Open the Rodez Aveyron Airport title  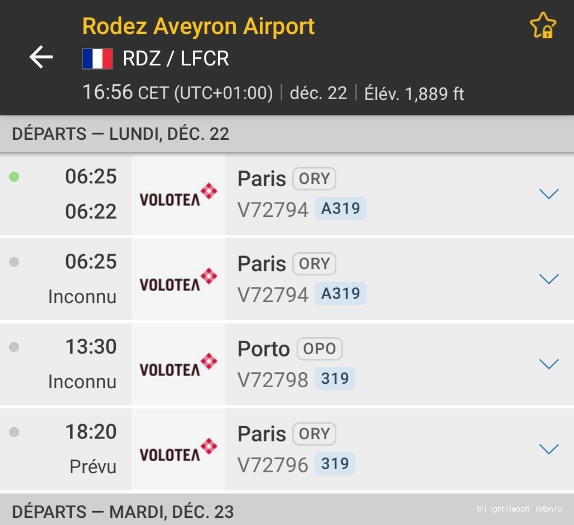click(x=199, y=26)
